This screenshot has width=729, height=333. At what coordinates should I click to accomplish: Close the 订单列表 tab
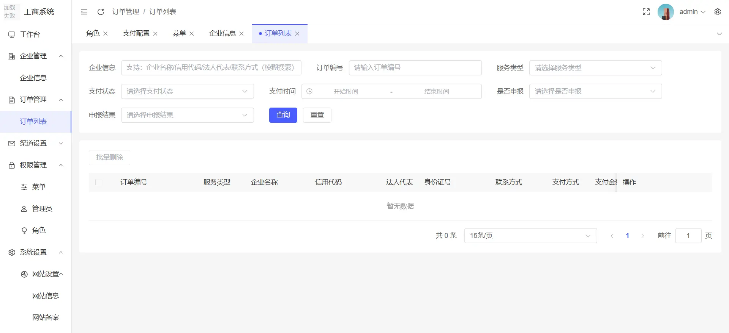coord(297,34)
